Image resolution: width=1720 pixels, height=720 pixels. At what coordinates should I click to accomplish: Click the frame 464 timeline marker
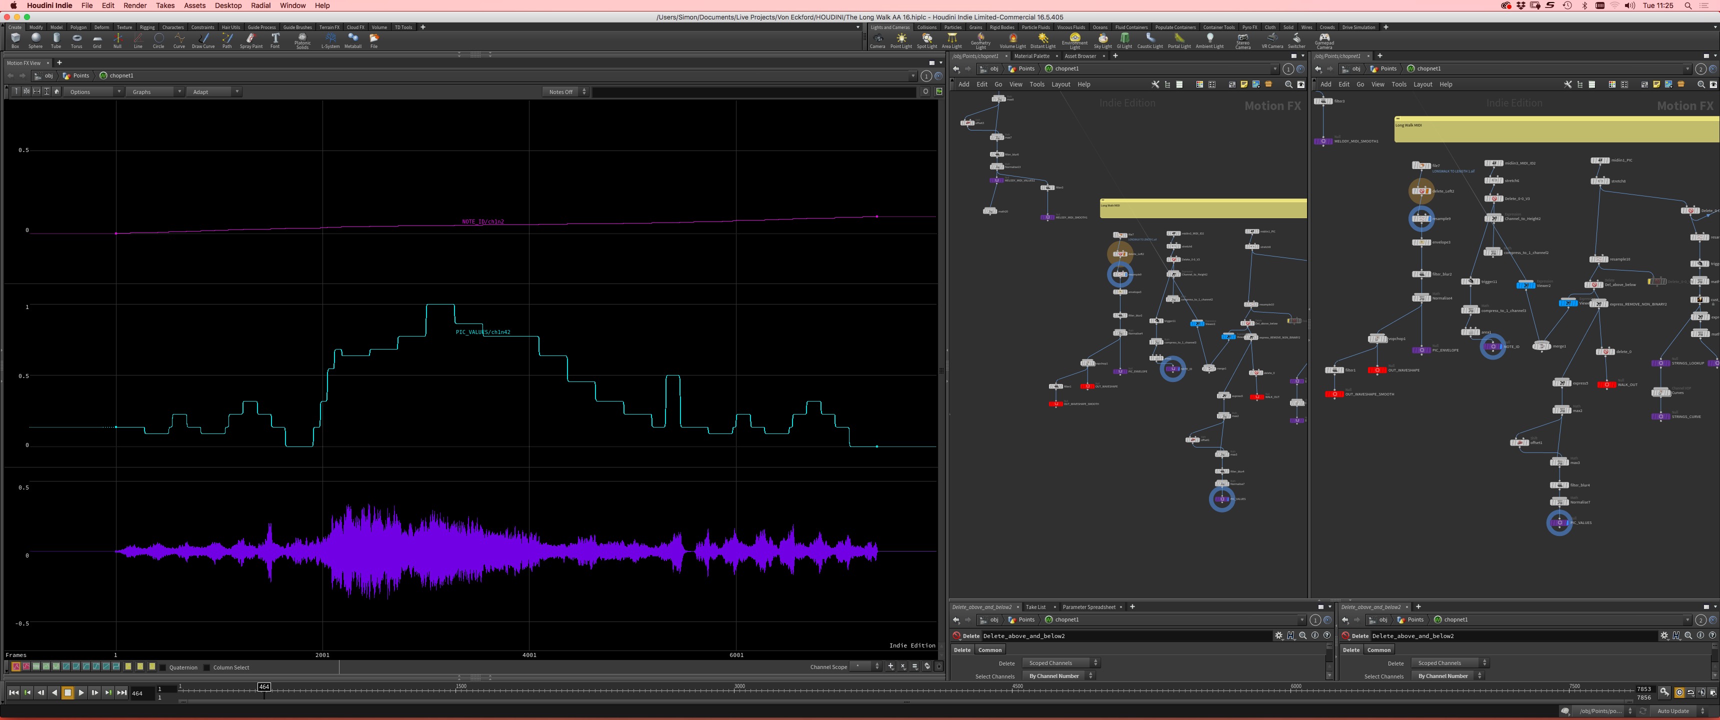point(264,686)
